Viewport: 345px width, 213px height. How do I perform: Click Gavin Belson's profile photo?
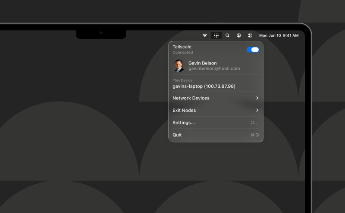(x=179, y=66)
